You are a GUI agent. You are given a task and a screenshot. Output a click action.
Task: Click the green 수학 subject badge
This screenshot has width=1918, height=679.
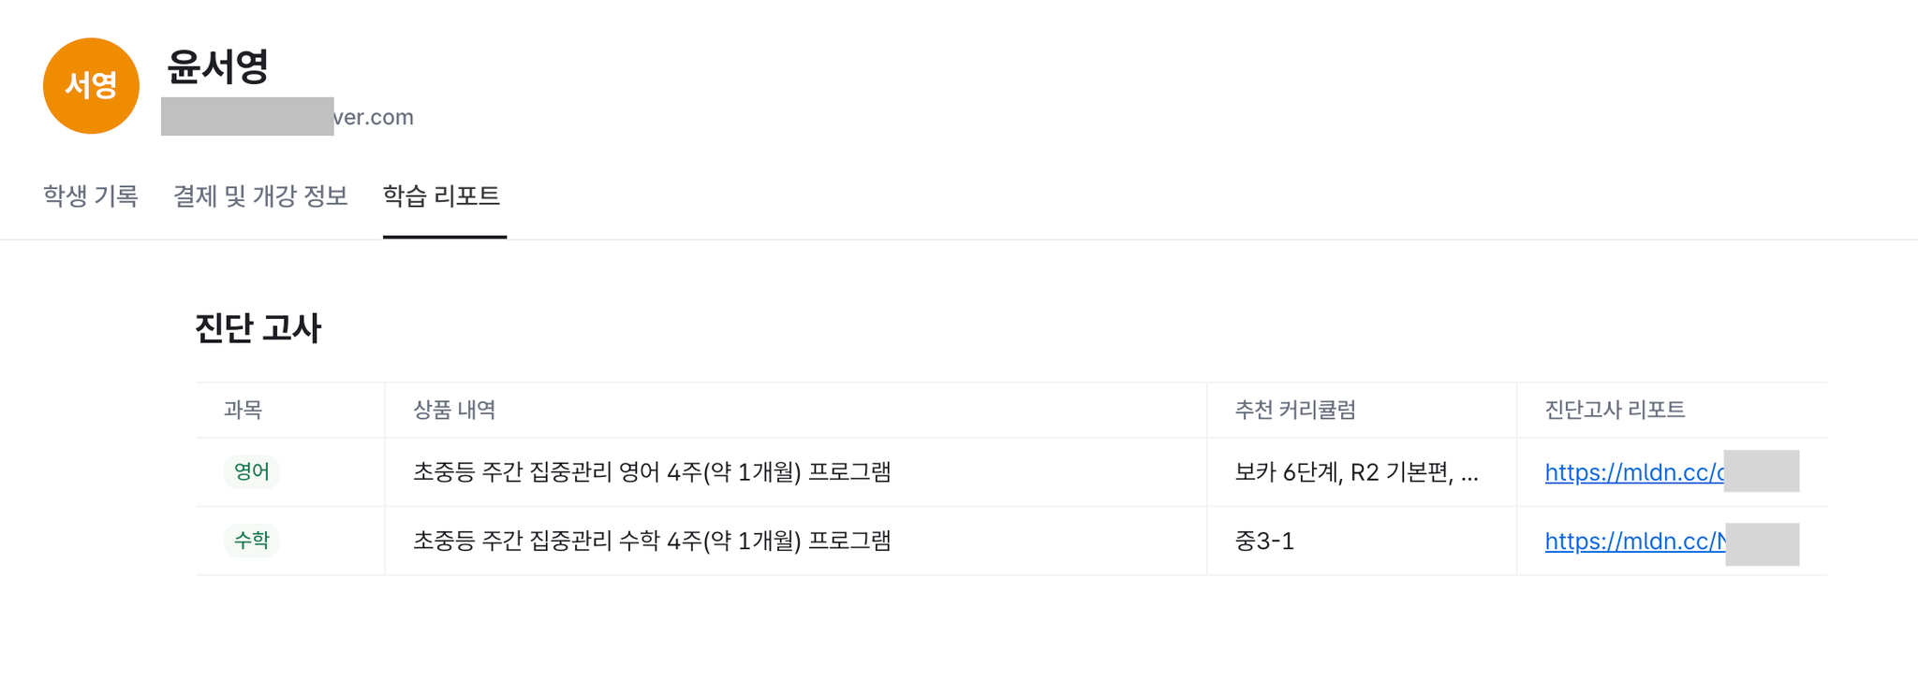[251, 541]
